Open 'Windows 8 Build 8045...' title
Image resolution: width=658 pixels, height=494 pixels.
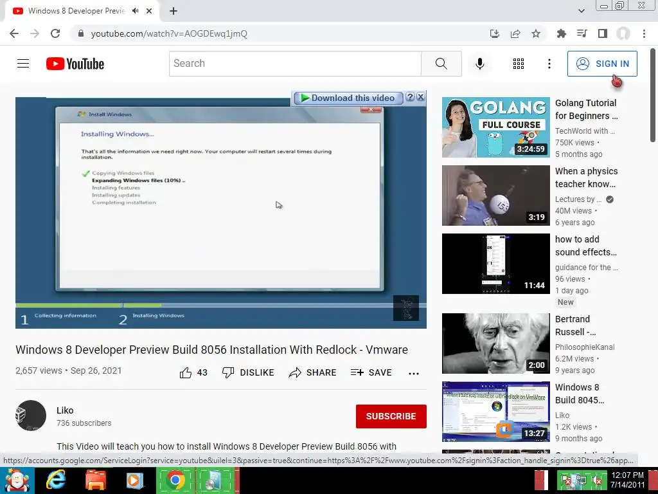point(580,393)
